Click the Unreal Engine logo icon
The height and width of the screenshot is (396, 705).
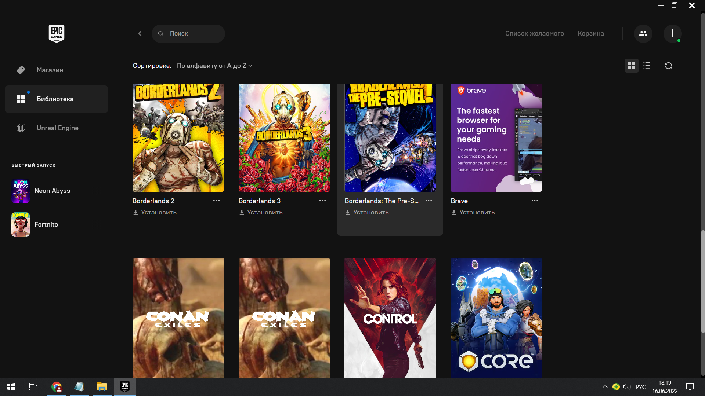click(x=21, y=128)
